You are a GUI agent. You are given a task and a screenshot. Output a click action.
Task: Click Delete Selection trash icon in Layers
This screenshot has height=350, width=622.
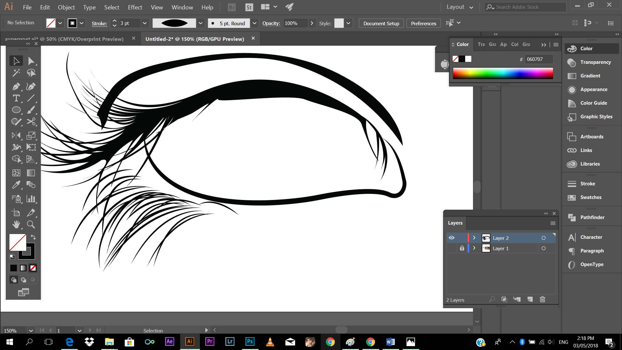coord(543,299)
